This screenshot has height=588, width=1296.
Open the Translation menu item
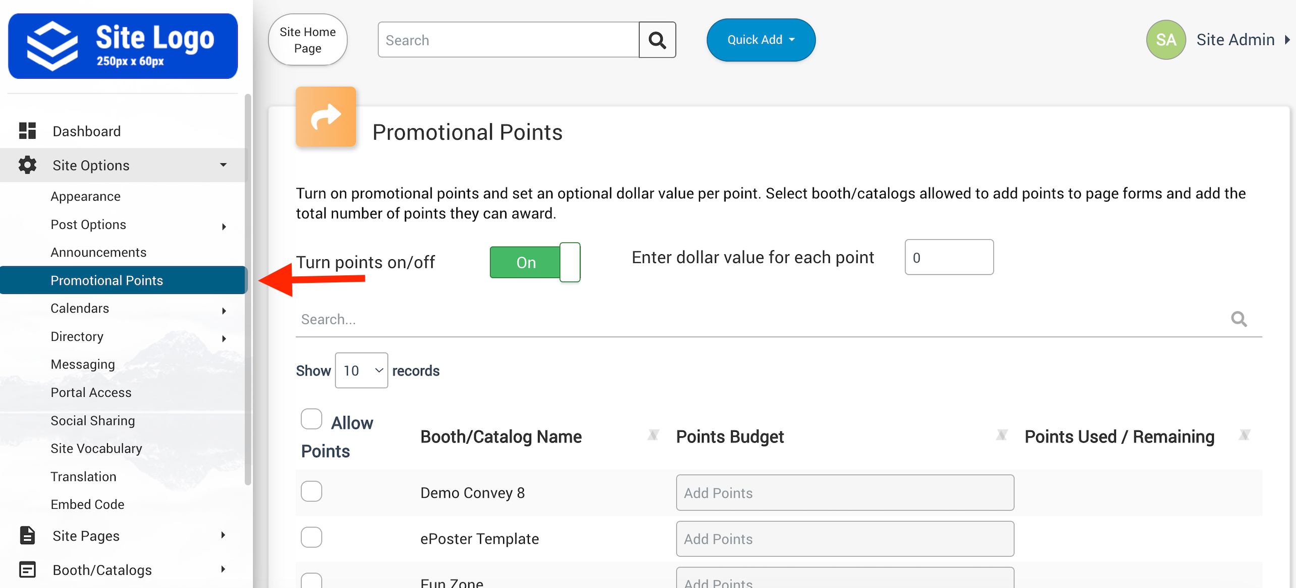[83, 477]
